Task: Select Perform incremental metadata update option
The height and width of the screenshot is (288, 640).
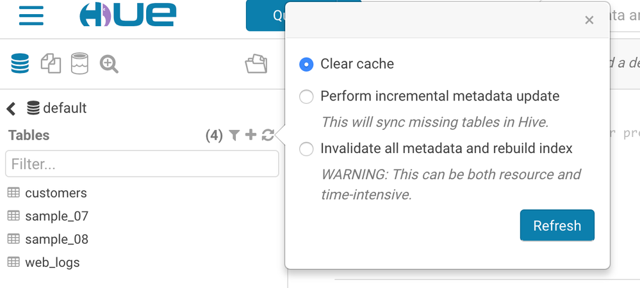Action: coord(306,97)
